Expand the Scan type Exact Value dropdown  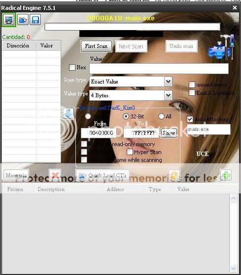click(169, 81)
